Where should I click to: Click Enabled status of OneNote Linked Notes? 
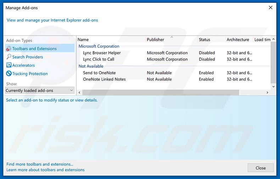(x=206, y=79)
